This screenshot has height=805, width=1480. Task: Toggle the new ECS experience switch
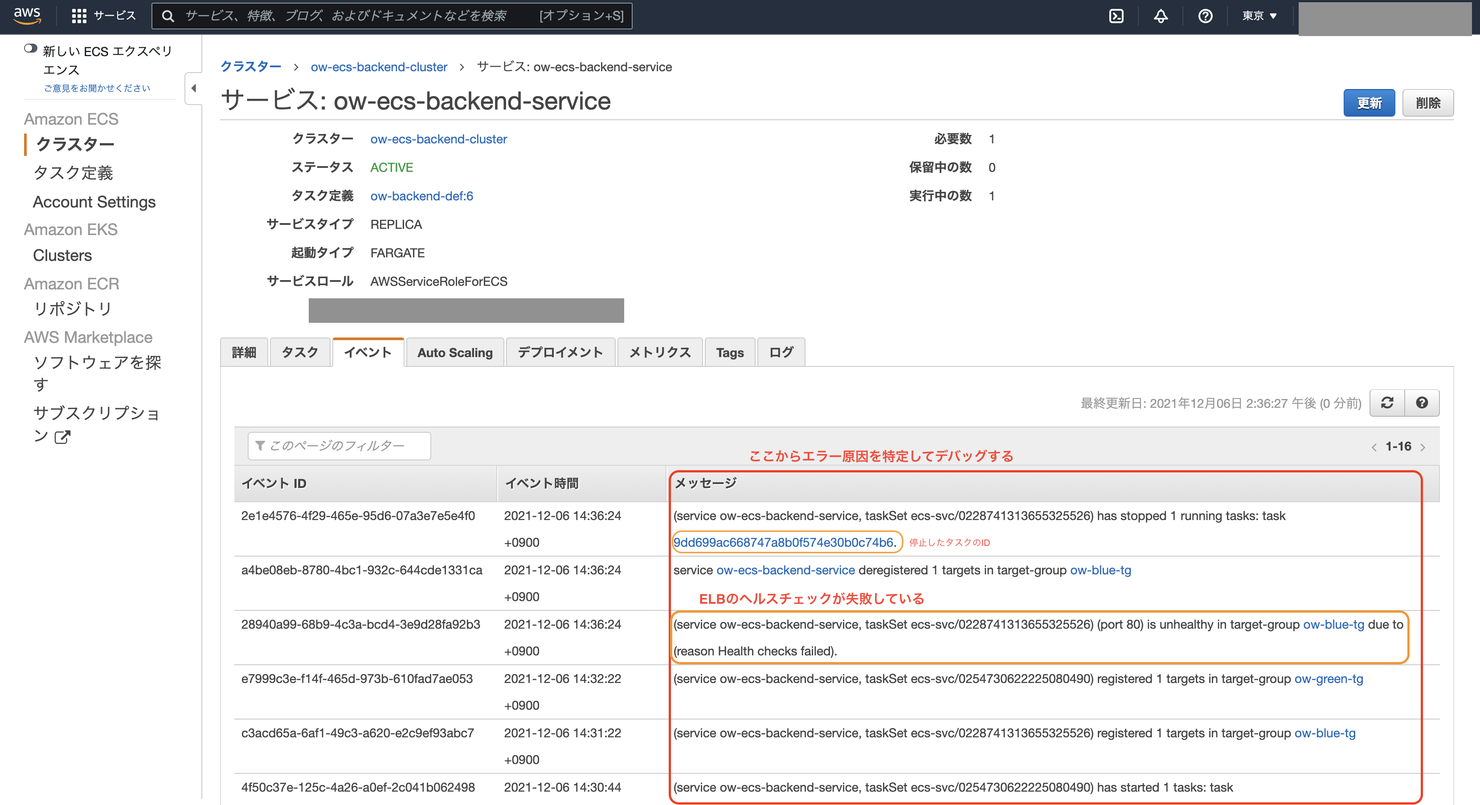(x=30, y=49)
